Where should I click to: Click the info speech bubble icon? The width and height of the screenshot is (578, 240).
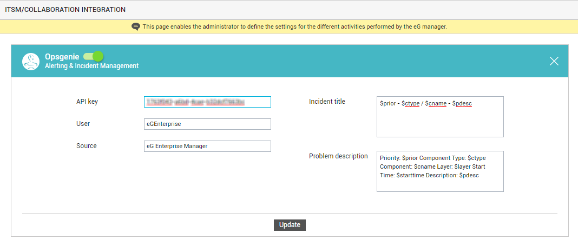point(136,26)
